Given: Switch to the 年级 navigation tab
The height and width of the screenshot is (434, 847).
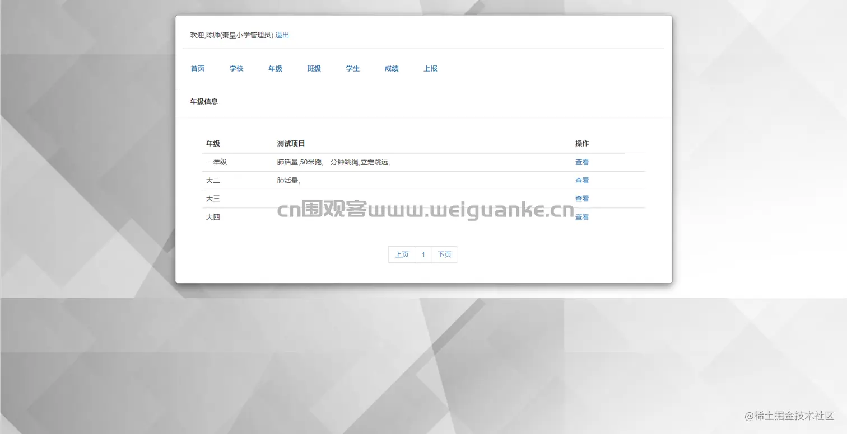Looking at the screenshot, I should pos(275,69).
